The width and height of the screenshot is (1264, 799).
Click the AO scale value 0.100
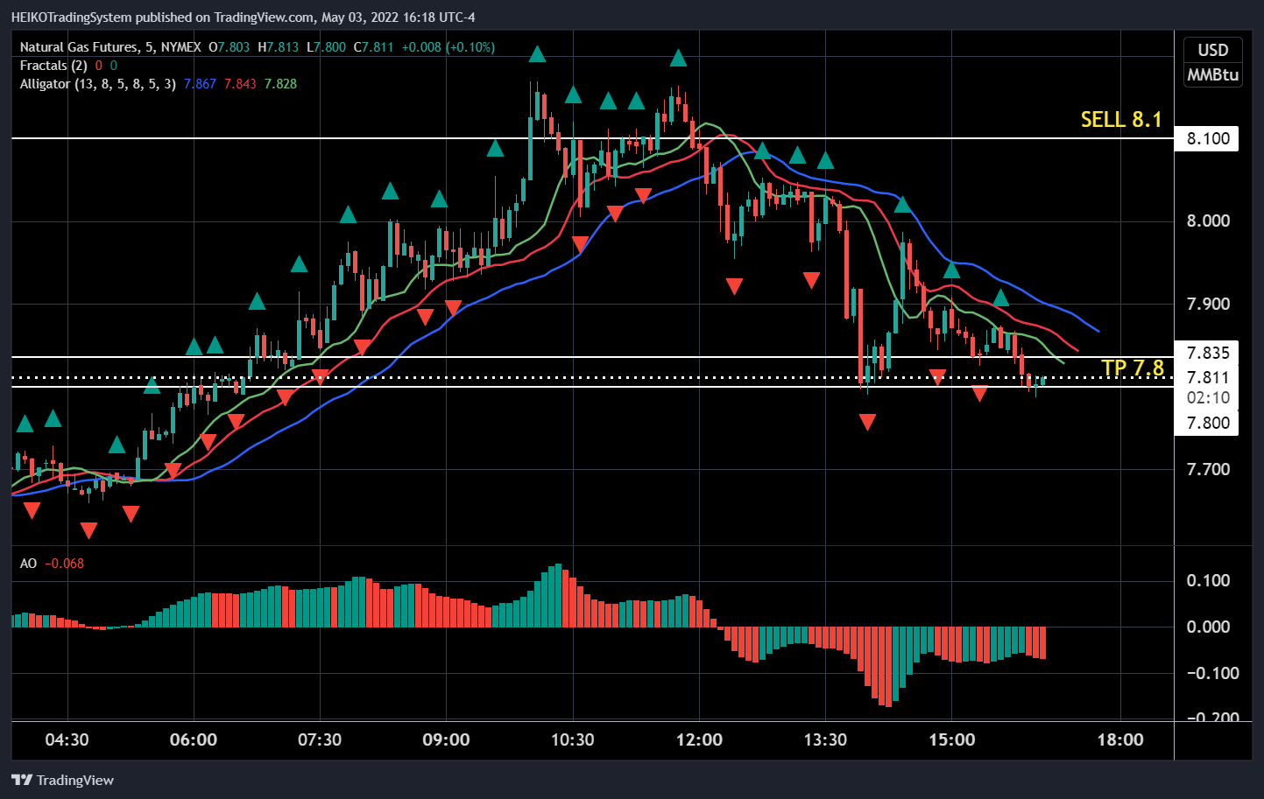(1208, 580)
